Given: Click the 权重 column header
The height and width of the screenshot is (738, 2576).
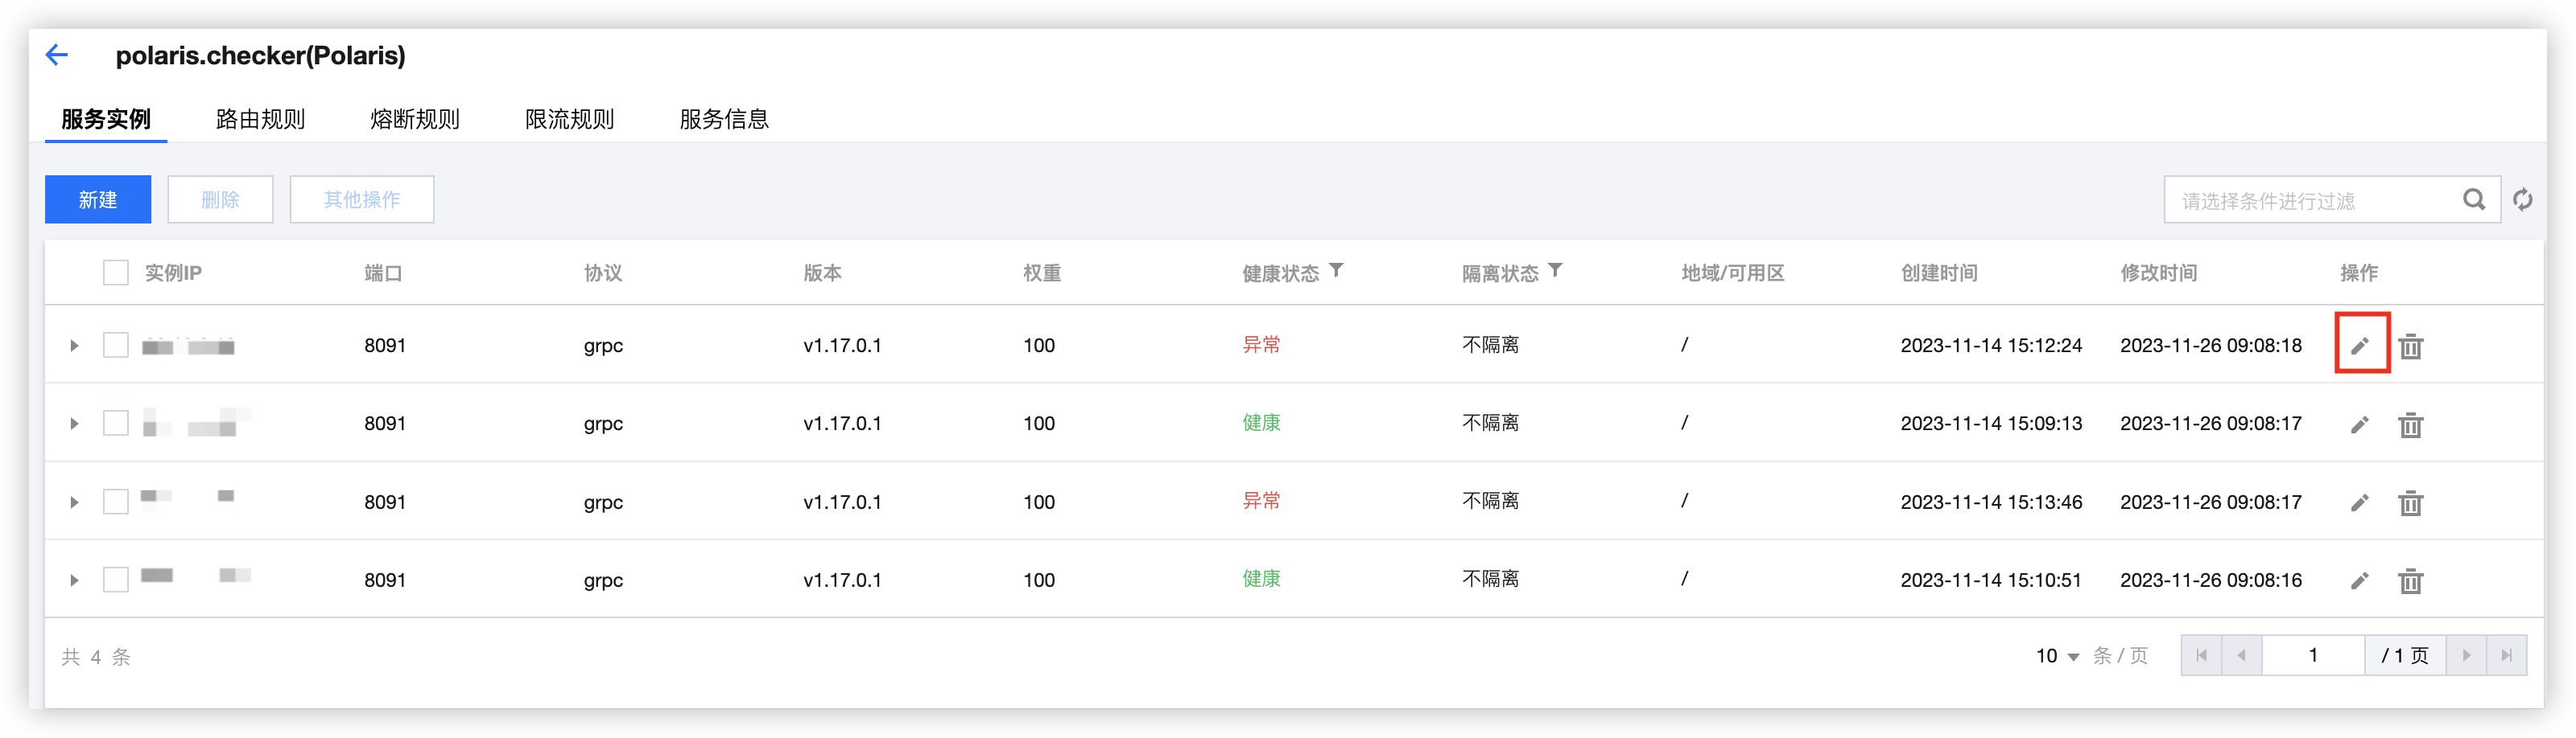Looking at the screenshot, I should (1042, 273).
